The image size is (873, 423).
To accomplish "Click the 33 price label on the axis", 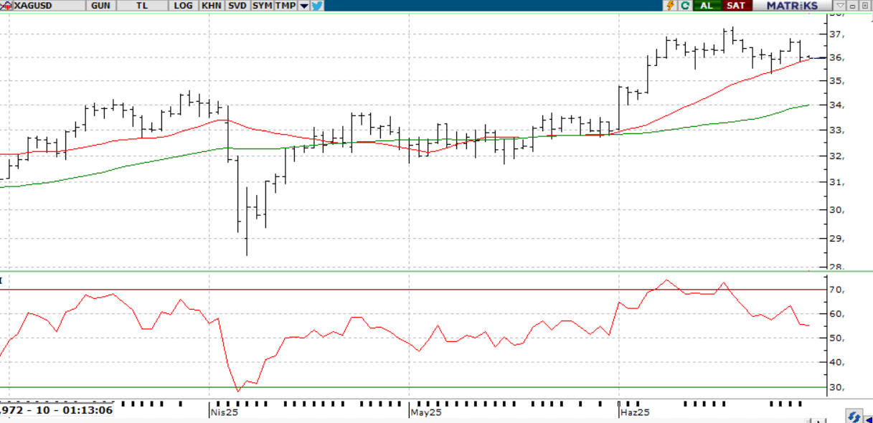I will point(836,130).
